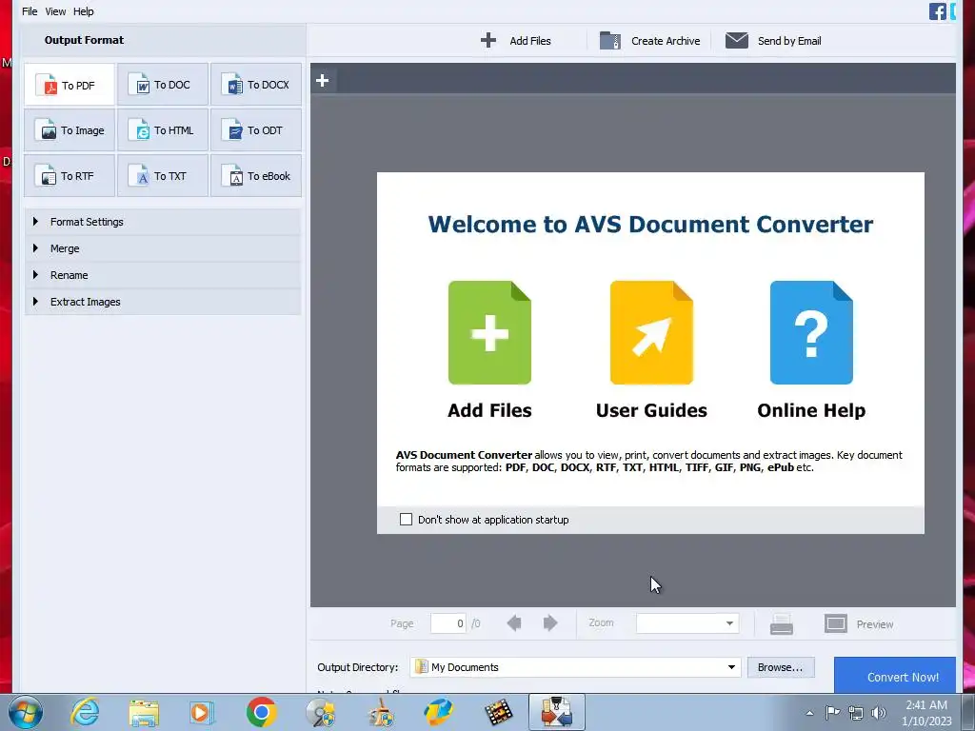The image size is (975, 731).
Task: Select the To eBook output format
Action: click(256, 176)
